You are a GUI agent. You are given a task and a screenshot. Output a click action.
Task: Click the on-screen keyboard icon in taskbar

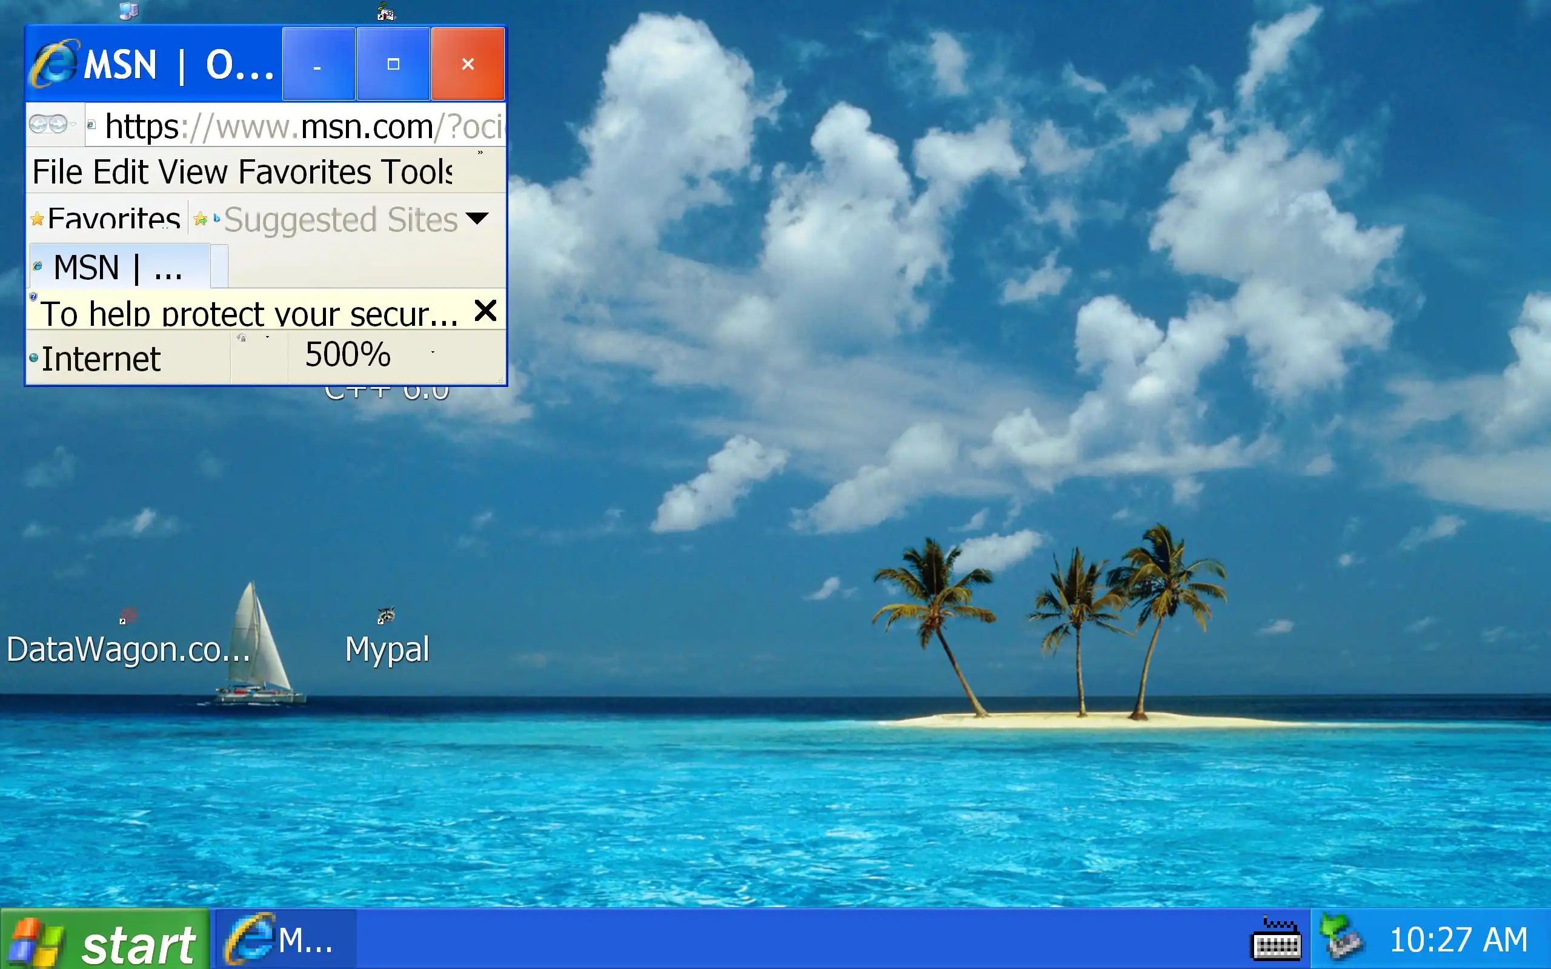pyautogui.click(x=1275, y=940)
